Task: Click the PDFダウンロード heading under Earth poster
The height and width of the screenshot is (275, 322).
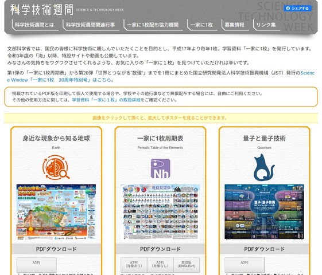Action: 56,249
